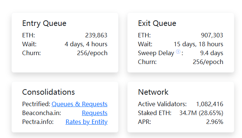This screenshot has width=242, height=138.
Task: Open the Rates by Entity link
Action: click(86, 122)
